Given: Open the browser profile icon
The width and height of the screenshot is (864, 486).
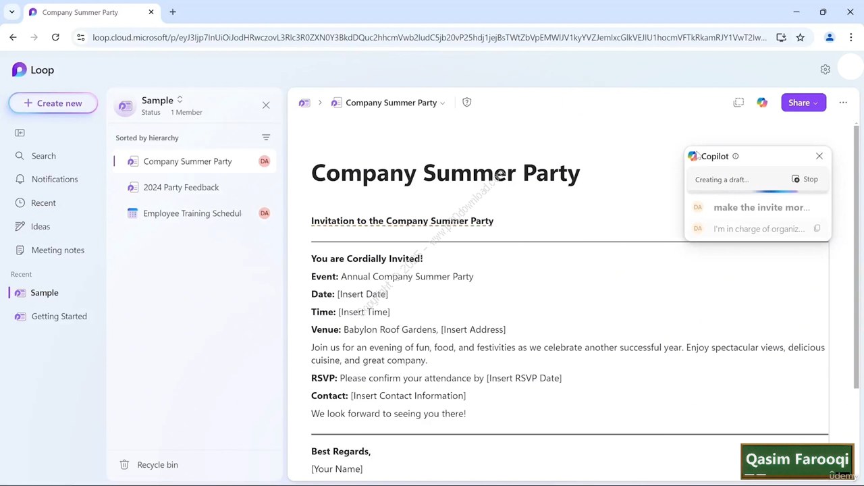Looking at the screenshot, I should [x=830, y=37].
